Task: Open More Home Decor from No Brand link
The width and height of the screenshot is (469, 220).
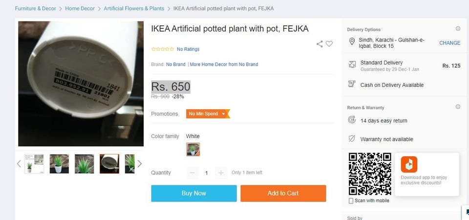Action: tap(224, 64)
